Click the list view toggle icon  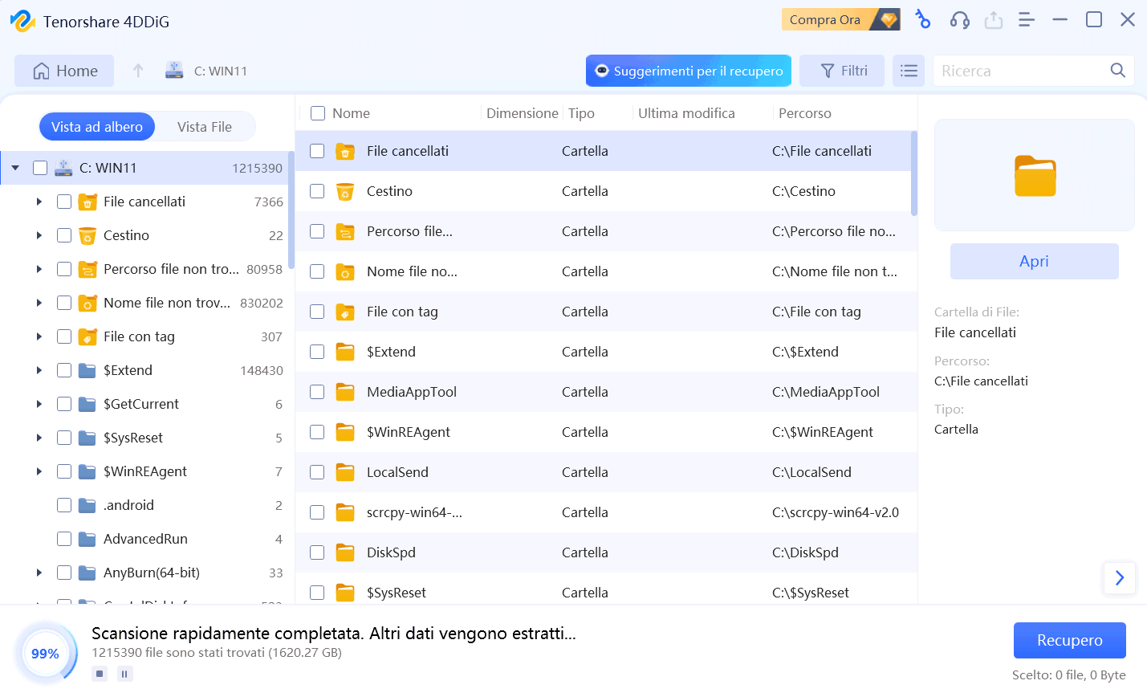tap(909, 71)
